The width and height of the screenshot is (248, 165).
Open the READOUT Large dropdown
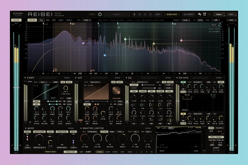point(186,20)
